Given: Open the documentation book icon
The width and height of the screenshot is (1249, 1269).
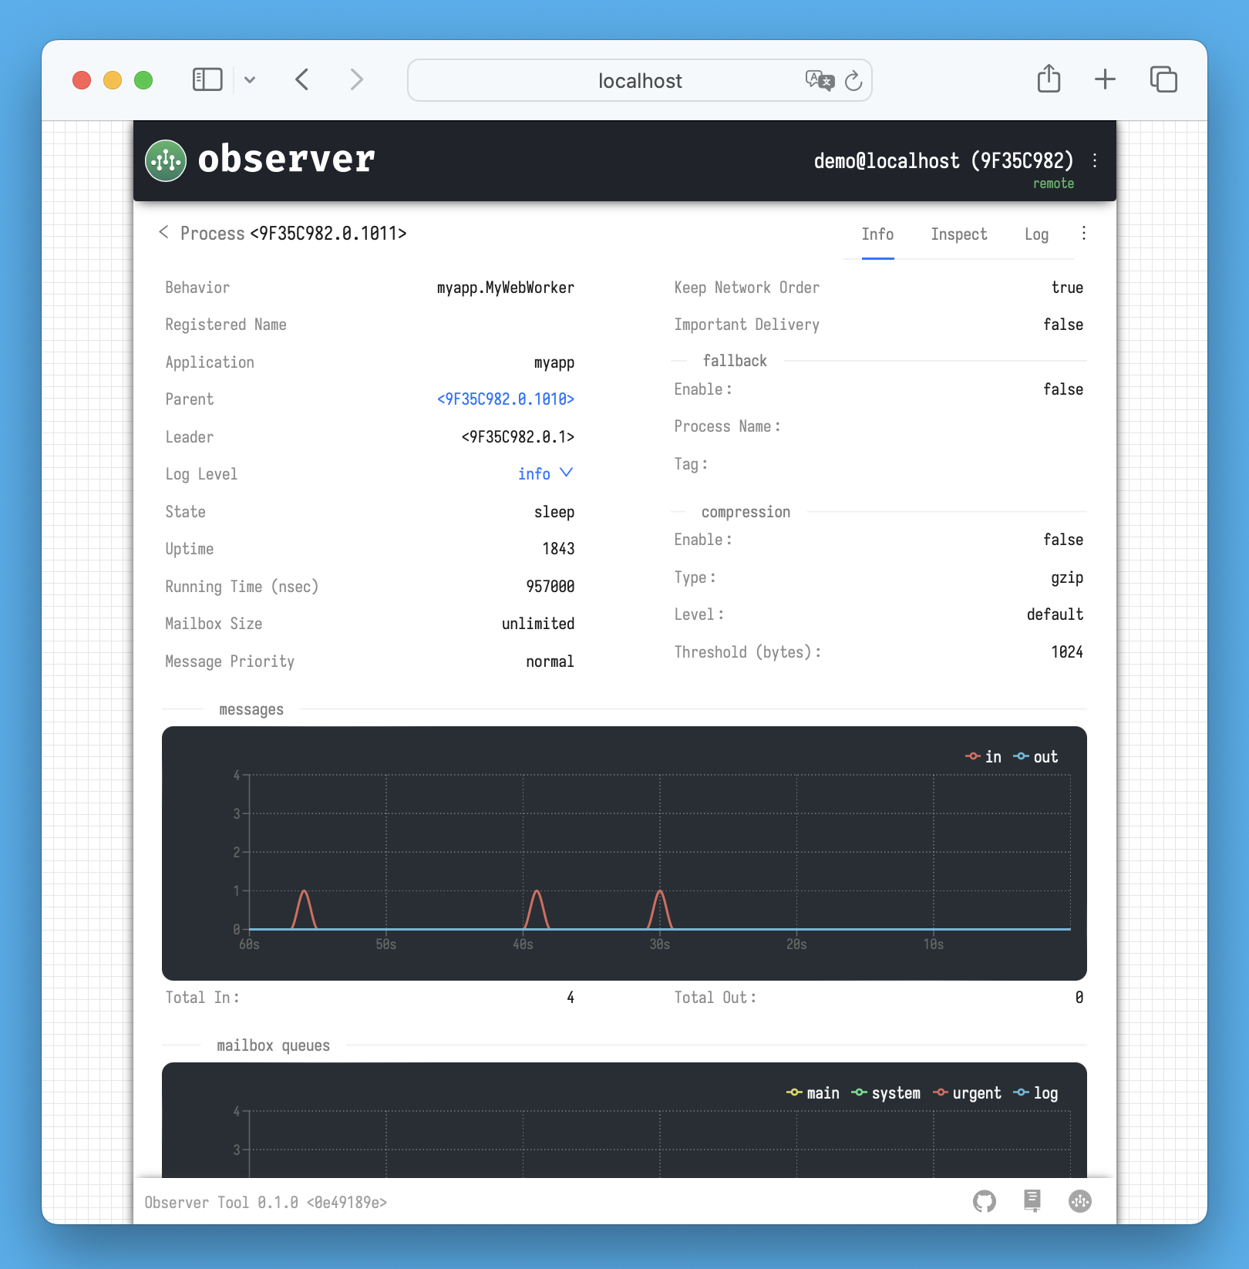Looking at the screenshot, I should [1032, 1201].
